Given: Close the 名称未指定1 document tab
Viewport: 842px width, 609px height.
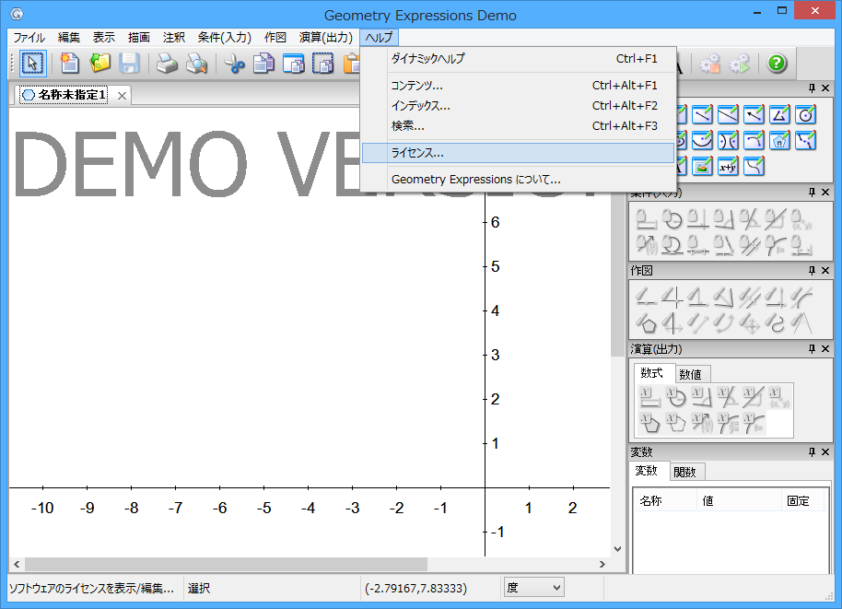Looking at the screenshot, I should click(123, 95).
